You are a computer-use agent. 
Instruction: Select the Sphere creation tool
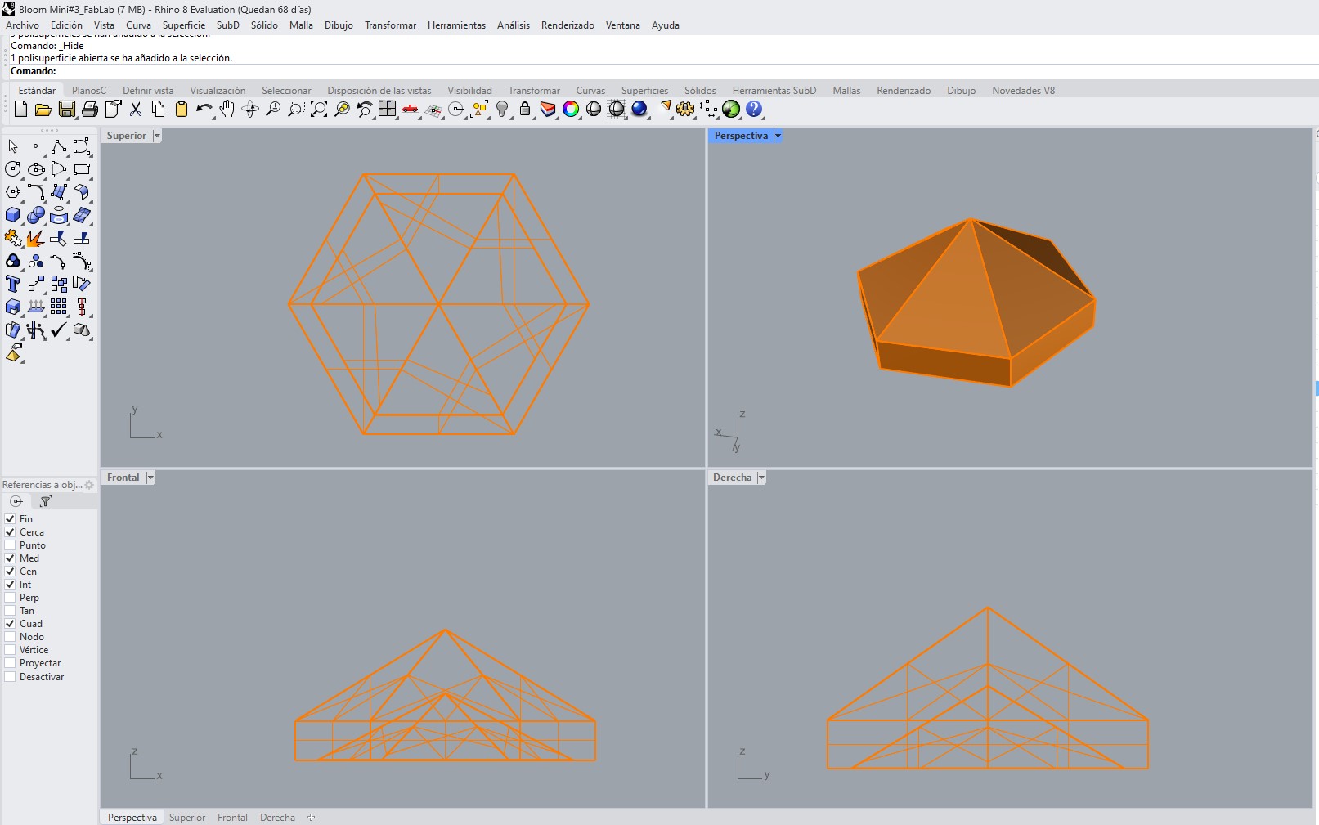36,216
